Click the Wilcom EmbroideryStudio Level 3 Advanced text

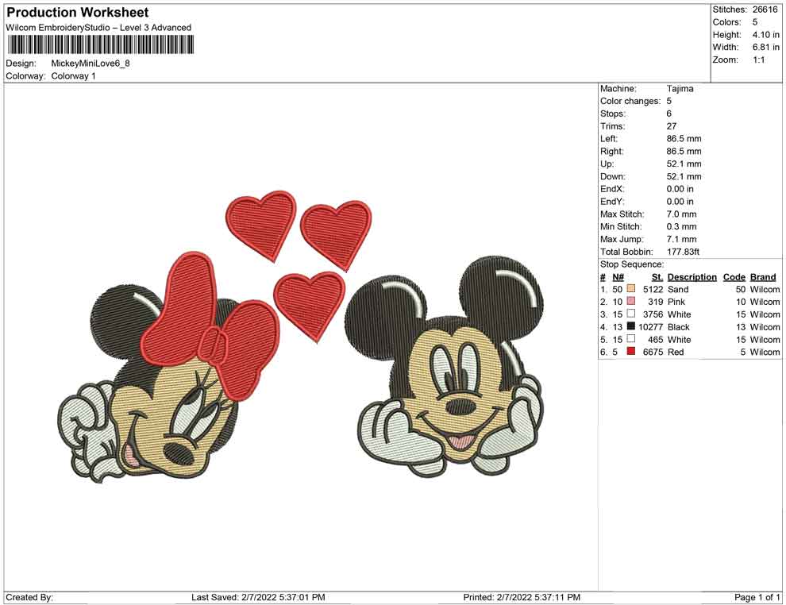coord(98,28)
